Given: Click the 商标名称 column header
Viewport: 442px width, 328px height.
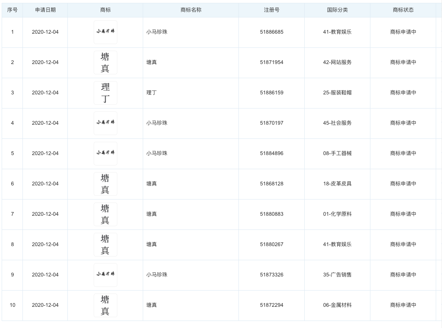Looking at the screenshot, I should pos(191,10).
